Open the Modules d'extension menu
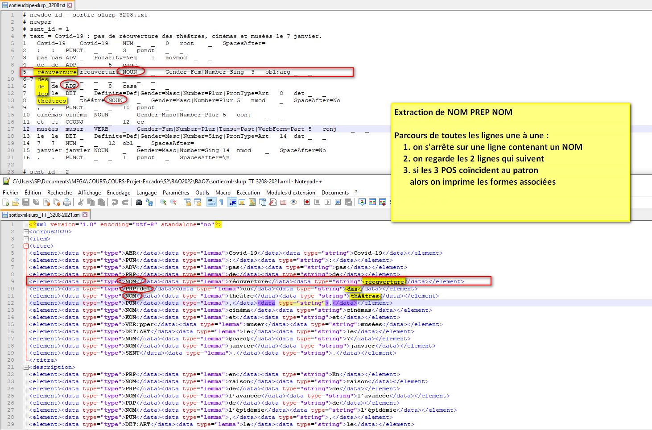 pos(291,193)
